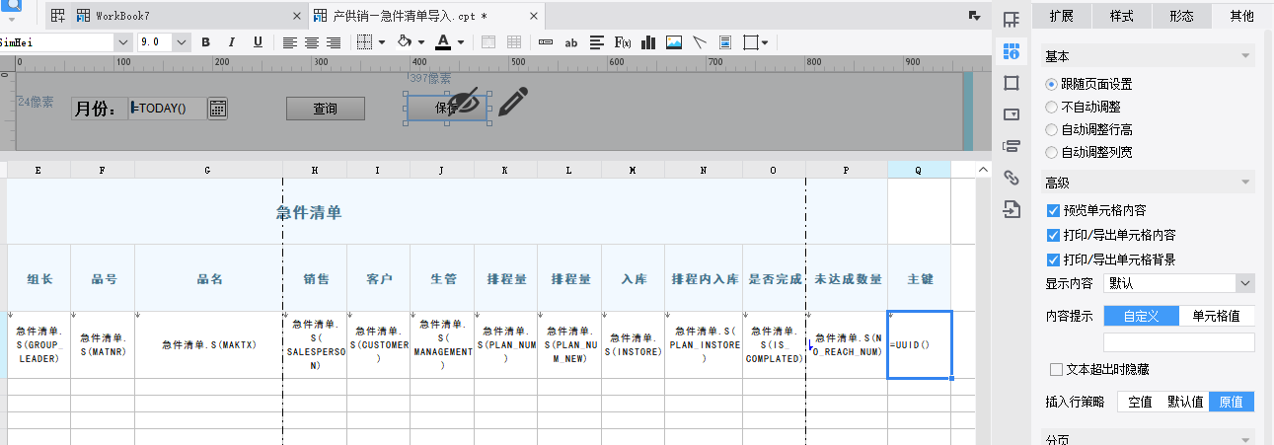Screen dimensions: 1274x445
Task: Select 不自动调整 radio option
Action: 1051,108
